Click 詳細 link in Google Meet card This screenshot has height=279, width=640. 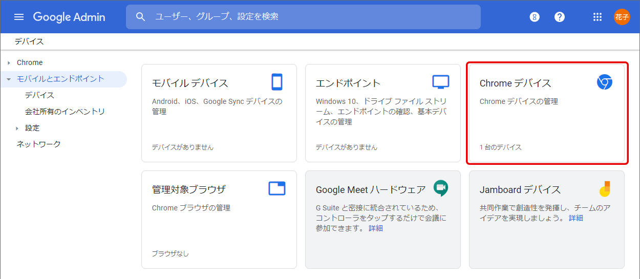tap(376, 228)
